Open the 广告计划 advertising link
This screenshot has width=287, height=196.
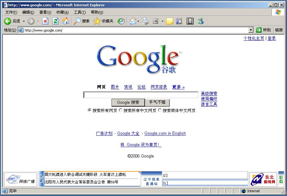pyautogui.click(x=104, y=134)
